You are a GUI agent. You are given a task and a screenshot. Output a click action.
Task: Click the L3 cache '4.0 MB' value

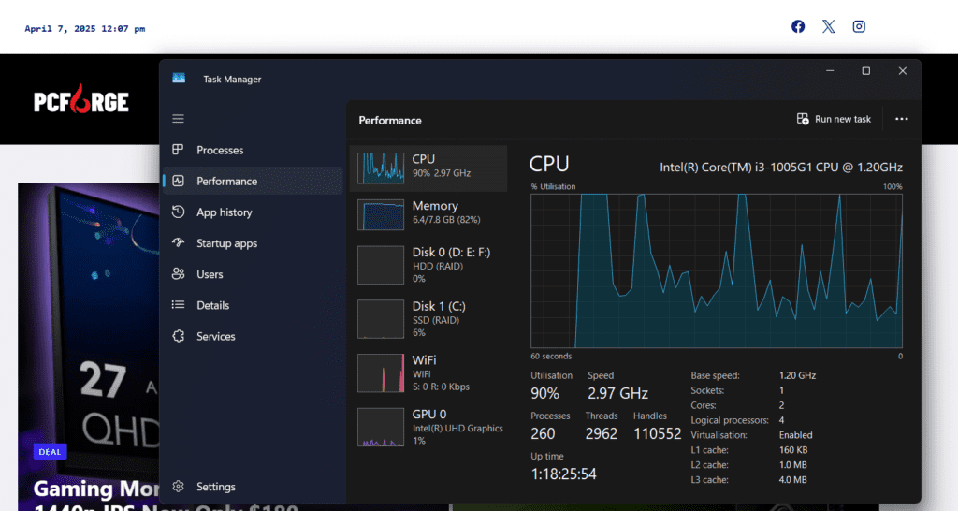(x=793, y=480)
